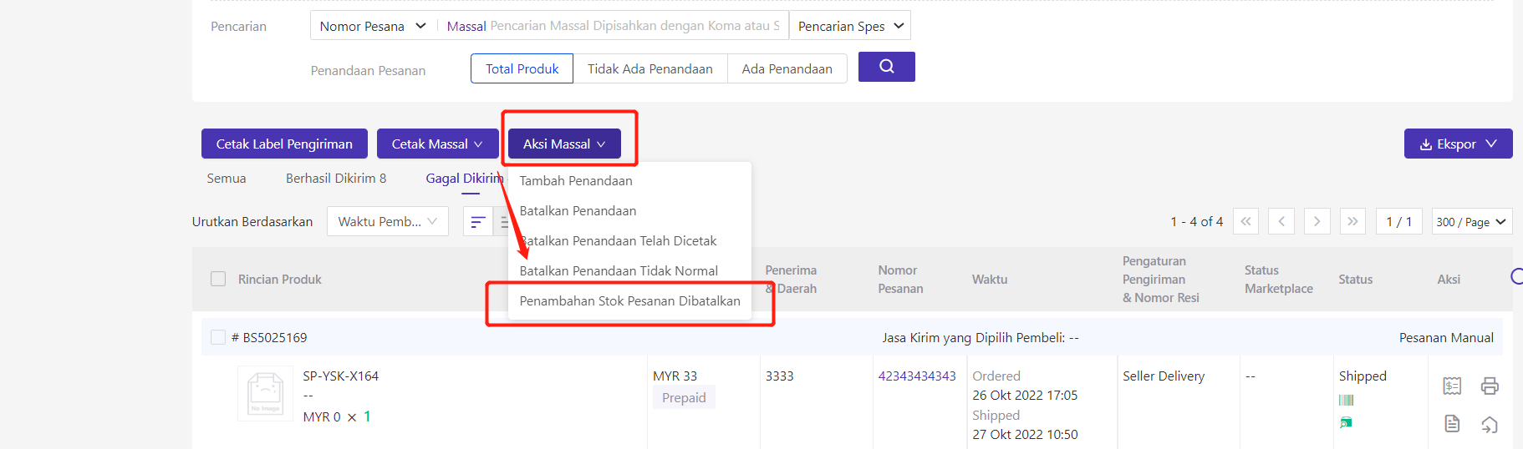This screenshot has width=1523, height=449.
Task: Collapse the Aksi Massal dropdown button
Action: pyautogui.click(x=564, y=144)
